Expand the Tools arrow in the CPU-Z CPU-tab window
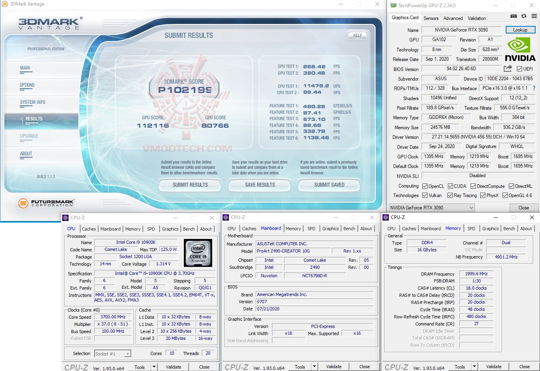 pos(154,367)
